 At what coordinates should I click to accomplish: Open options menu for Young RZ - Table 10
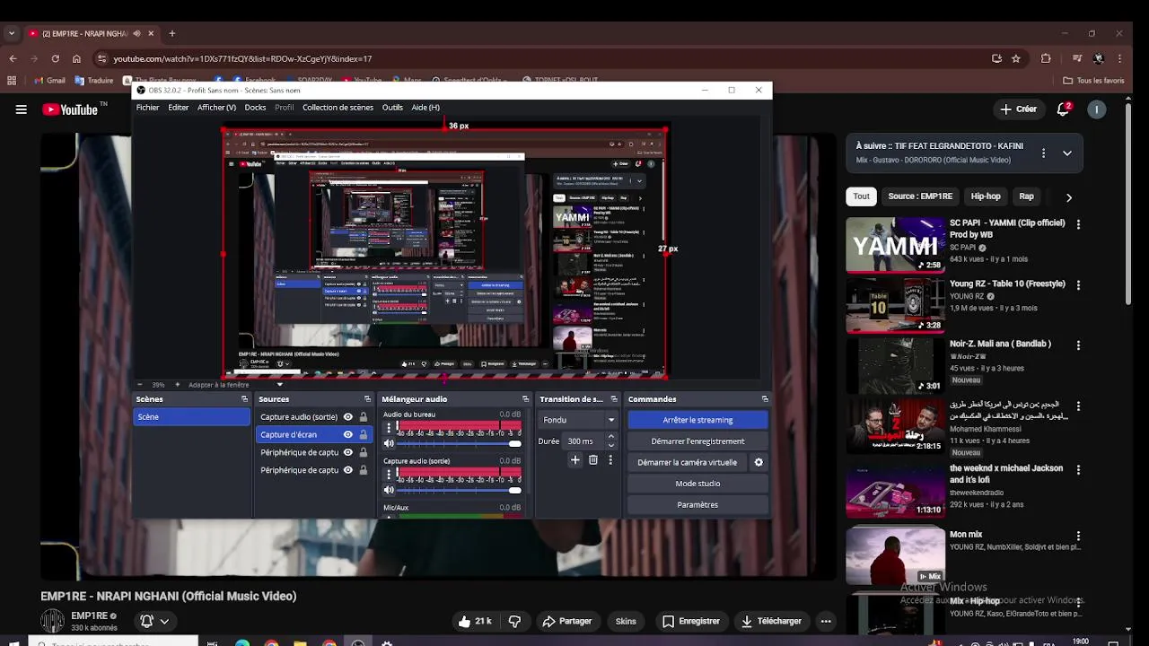pyautogui.click(x=1078, y=285)
